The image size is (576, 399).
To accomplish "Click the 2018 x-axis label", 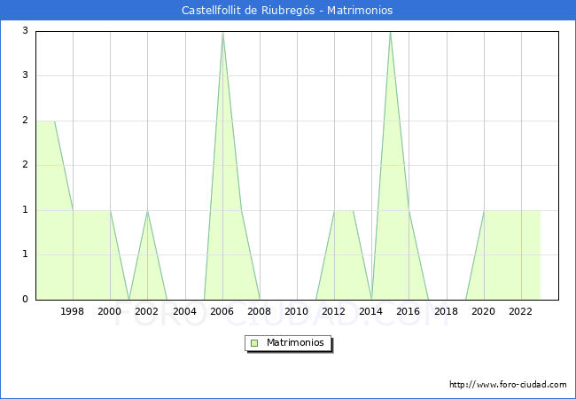I will [447, 311].
